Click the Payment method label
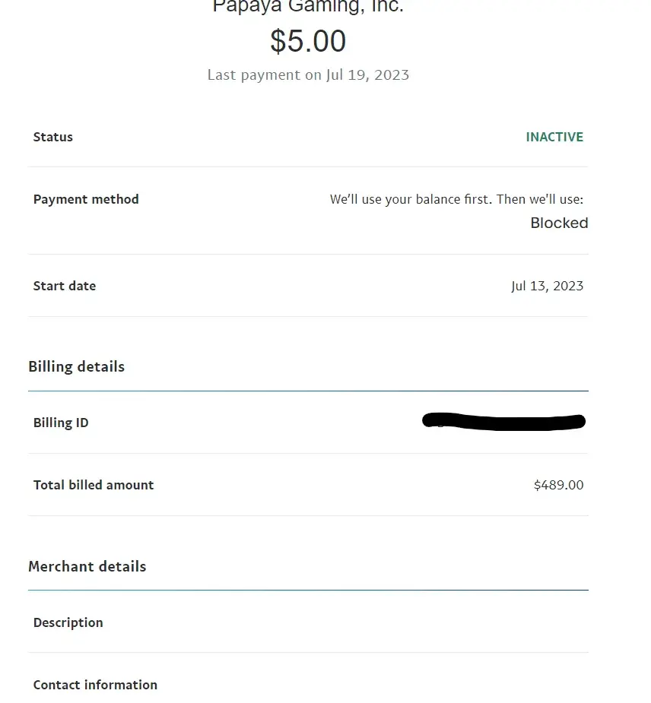Screen dimensions: 651x703 [x=86, y=200]
